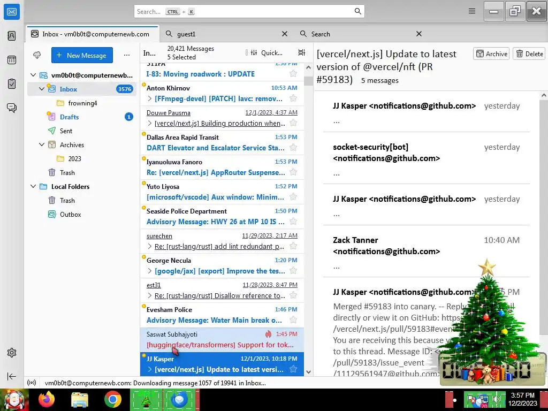Launch Google Chrome from the taskbar
The height and width of the screenshot is (411, 548).
click(112, 399)
